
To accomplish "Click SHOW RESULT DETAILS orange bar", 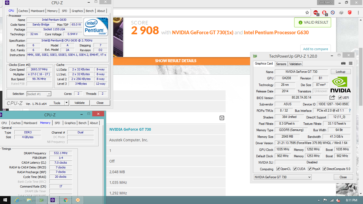I will click(x=176, y=61).
